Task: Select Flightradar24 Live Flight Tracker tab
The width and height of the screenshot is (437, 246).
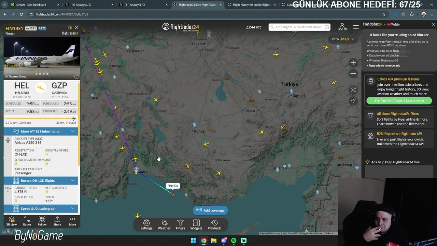Action: click(x=198, y=5)
